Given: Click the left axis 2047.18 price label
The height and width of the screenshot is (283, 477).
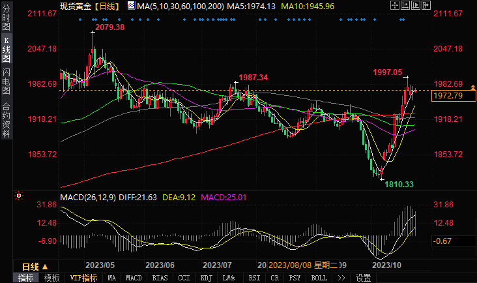Looking at the screenshot, I should click(x=42, y=49).
